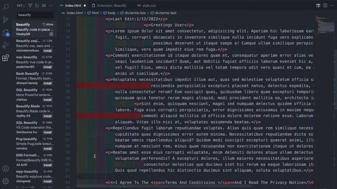Click the code minimap preview
This screenshot has height=189, width=337.
324,25
